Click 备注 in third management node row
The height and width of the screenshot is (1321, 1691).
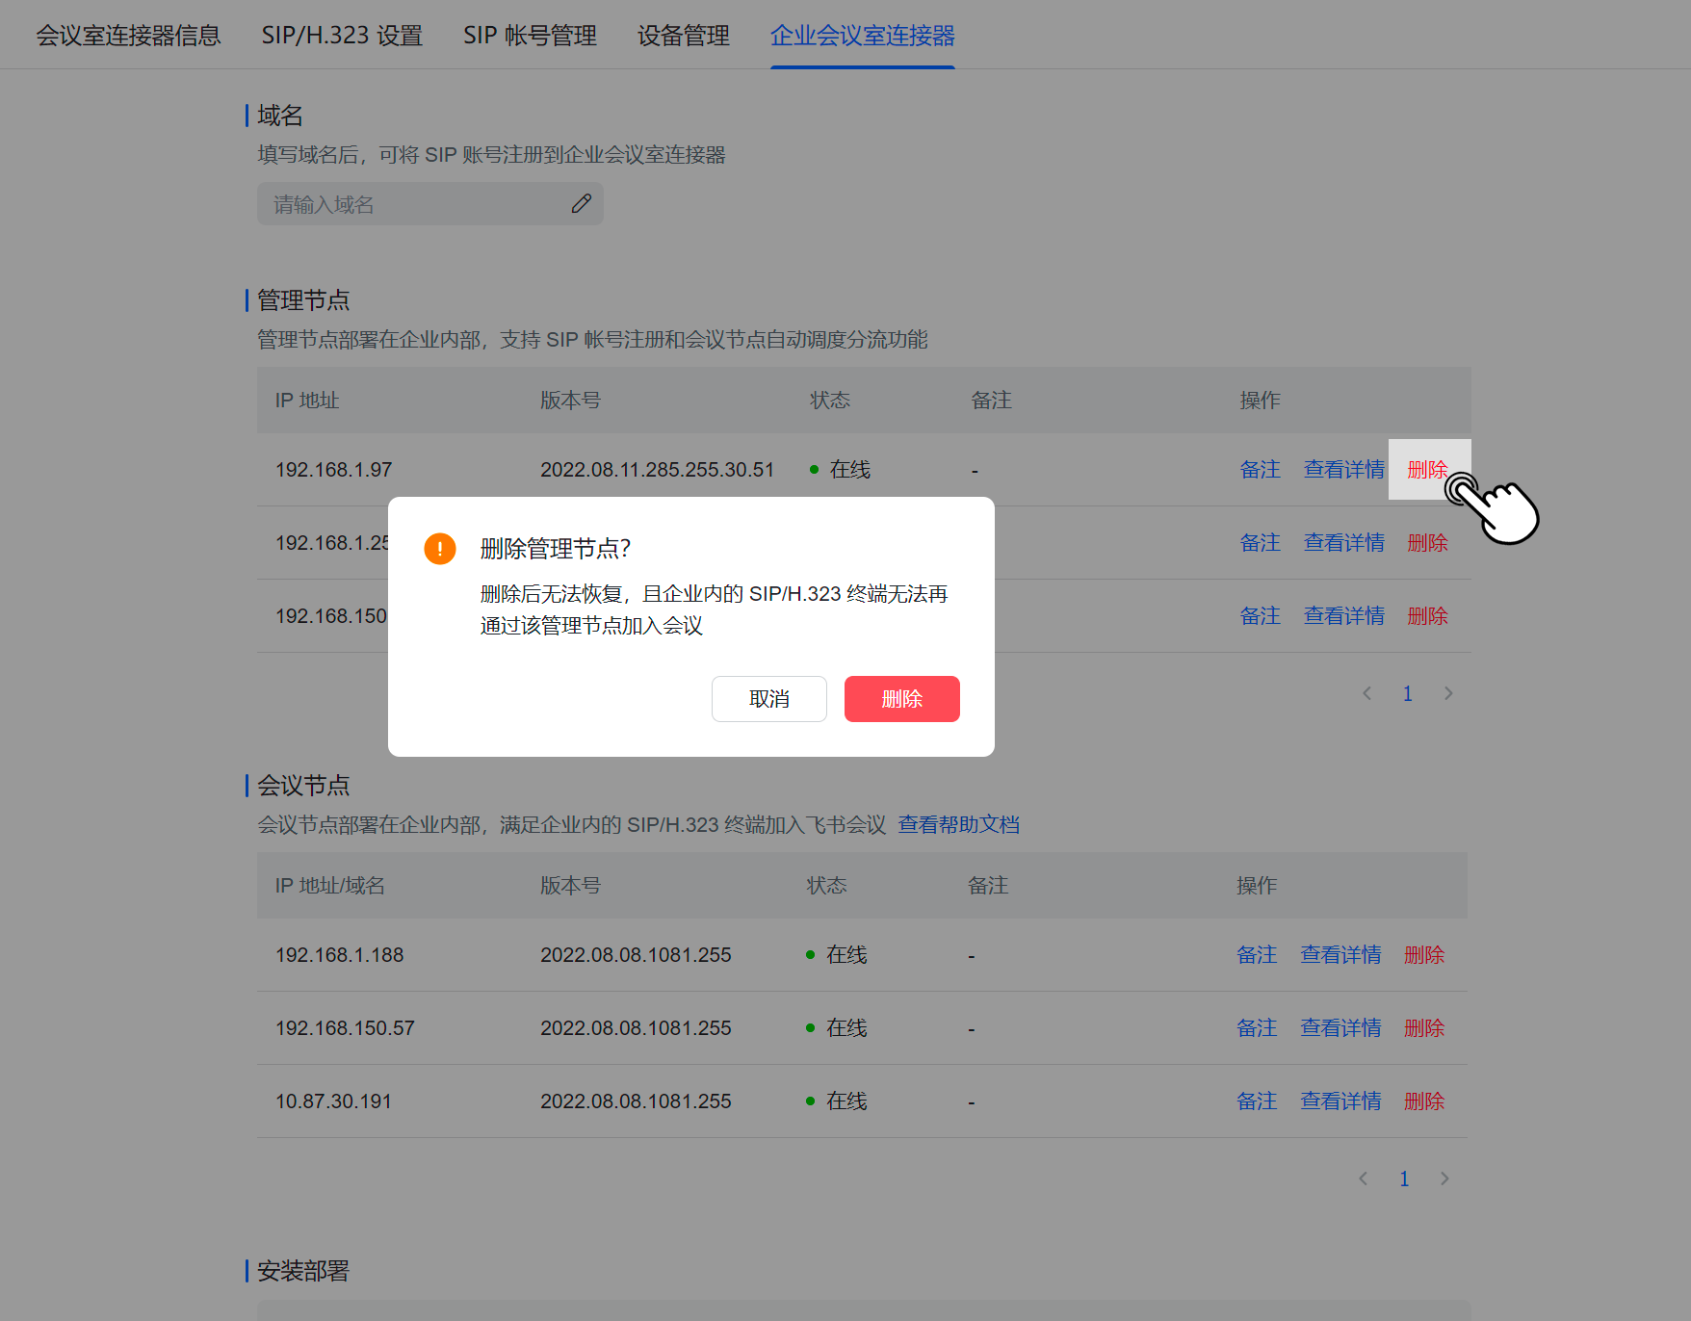point(1260,616)
